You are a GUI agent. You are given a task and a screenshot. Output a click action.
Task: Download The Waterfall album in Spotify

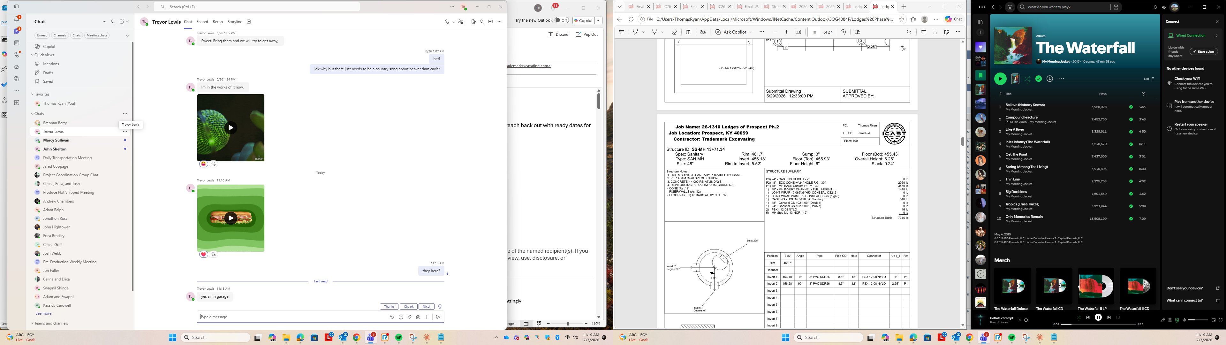pos(1050,79)
